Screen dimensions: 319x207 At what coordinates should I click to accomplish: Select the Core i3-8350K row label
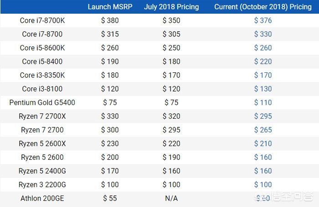click(42, 75)
